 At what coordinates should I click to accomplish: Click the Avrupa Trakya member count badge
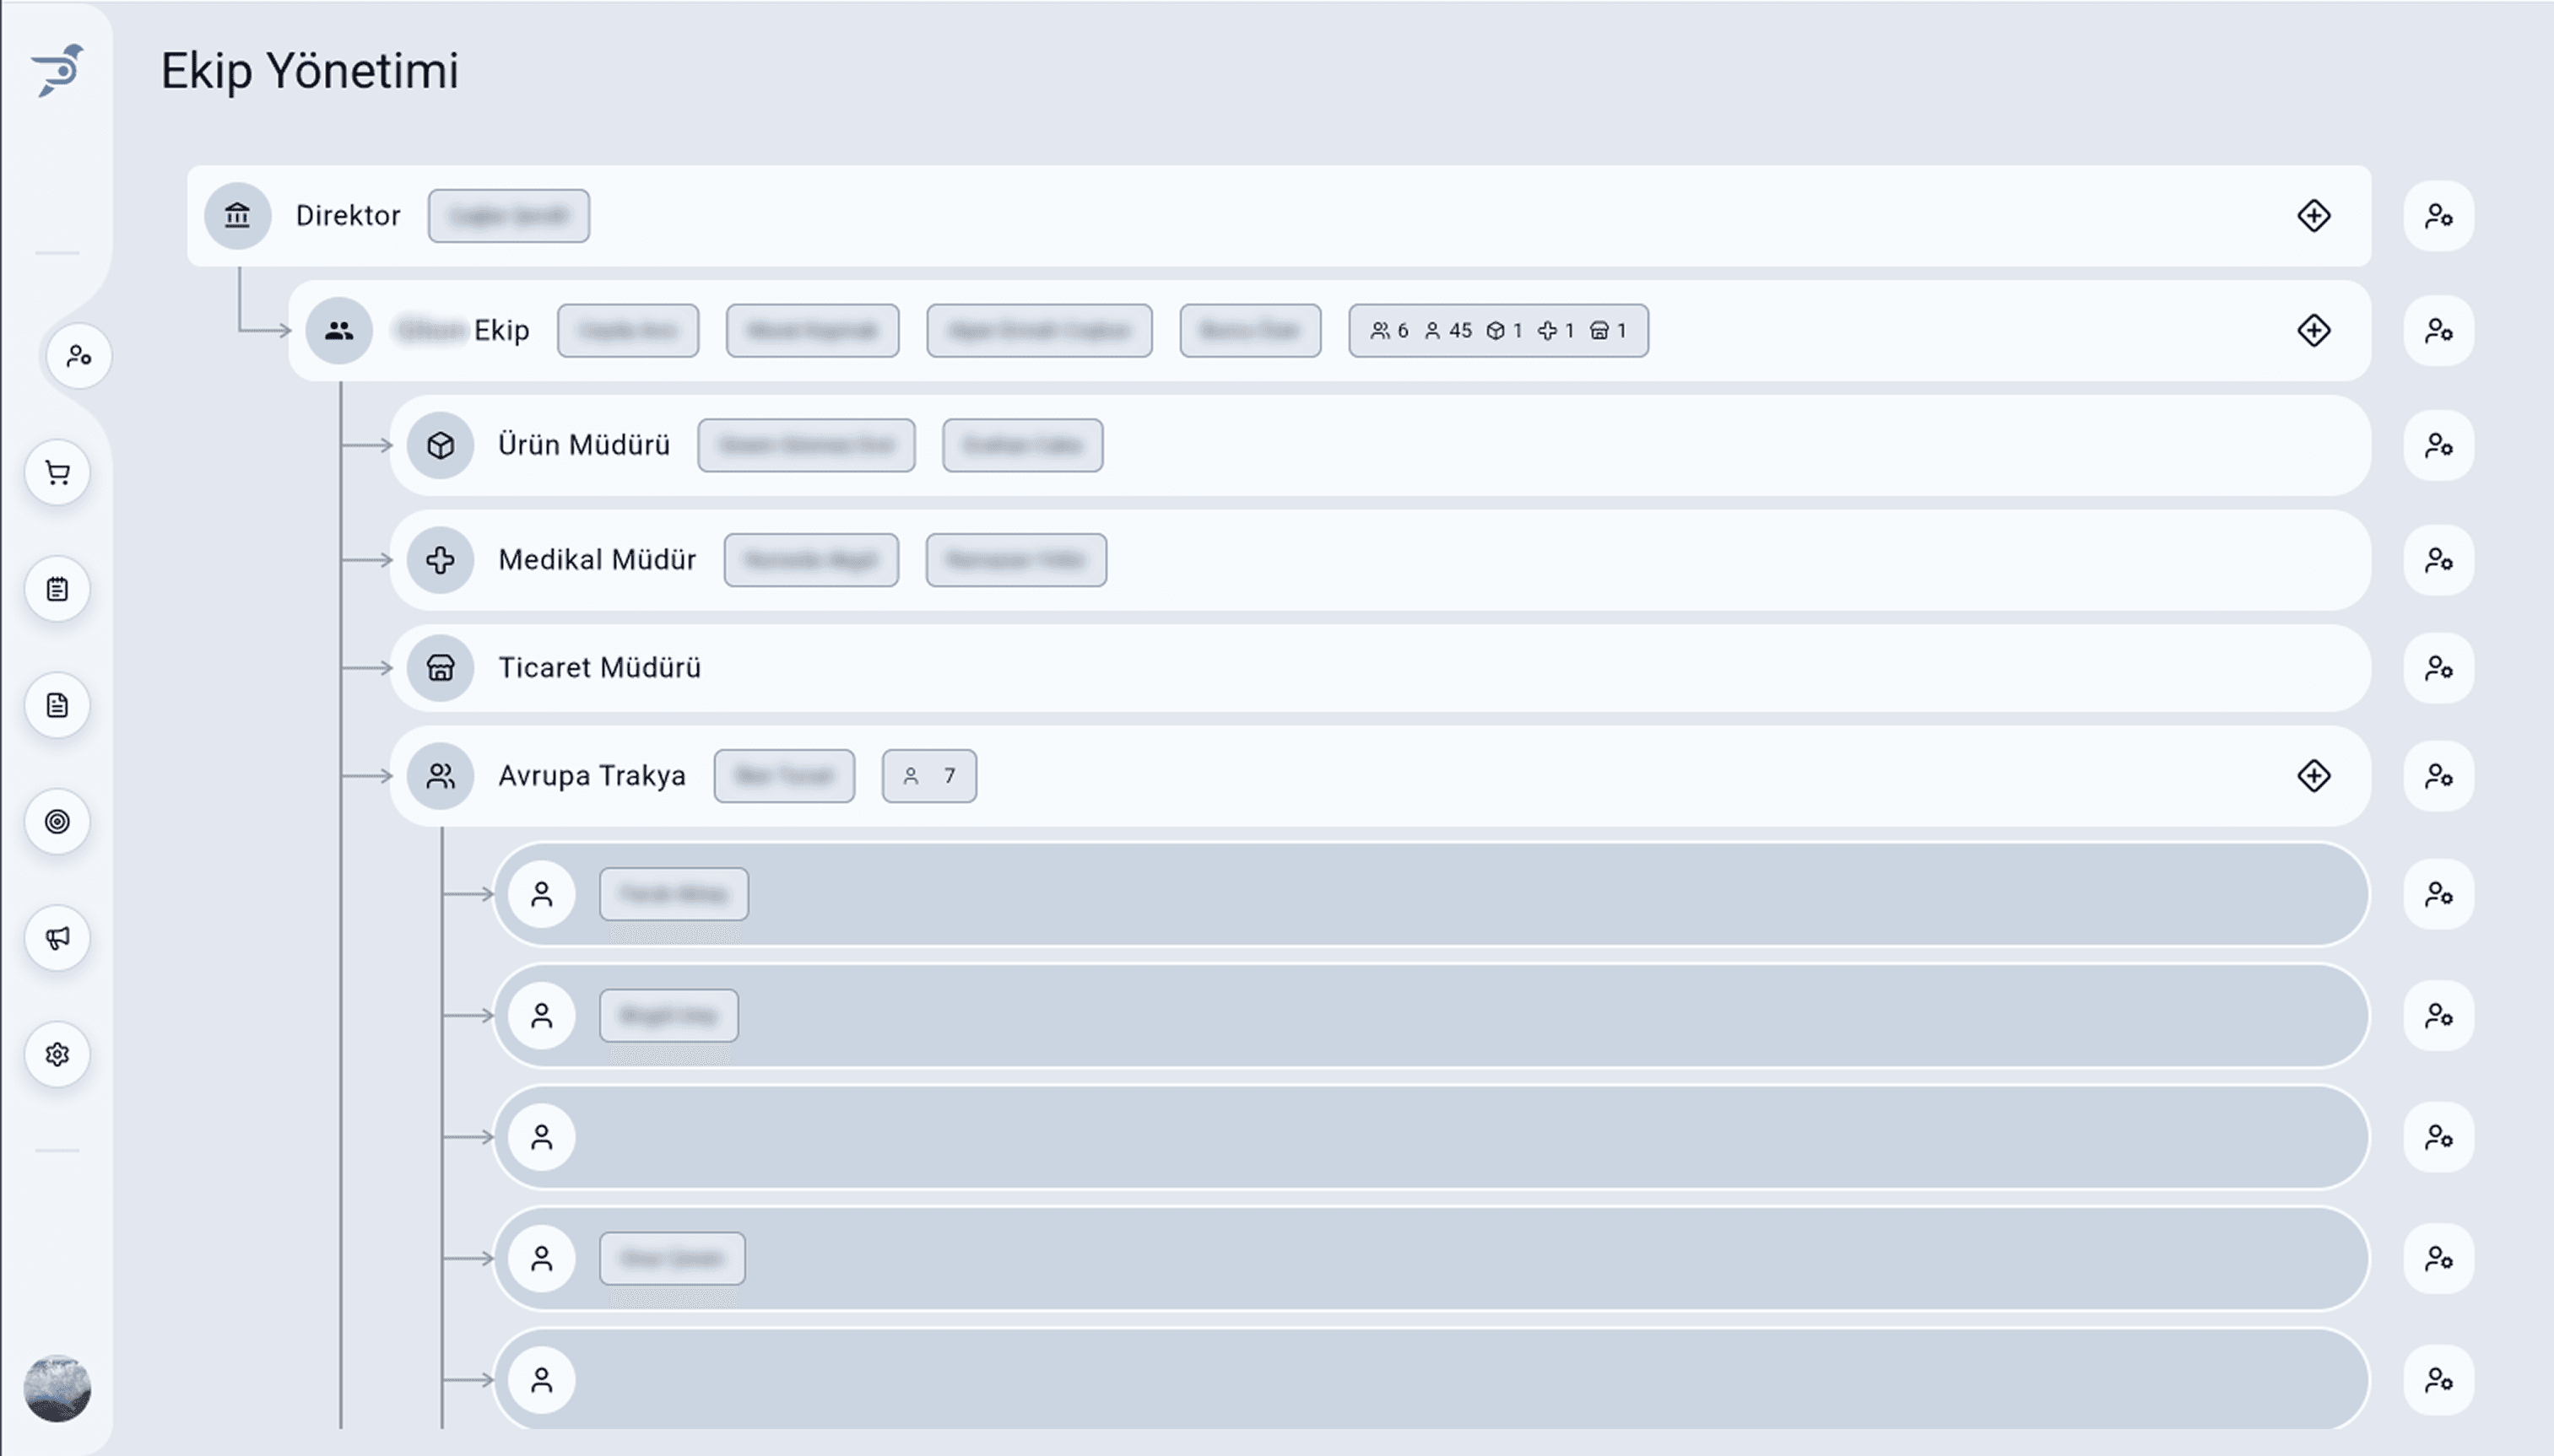click(928, 776)
